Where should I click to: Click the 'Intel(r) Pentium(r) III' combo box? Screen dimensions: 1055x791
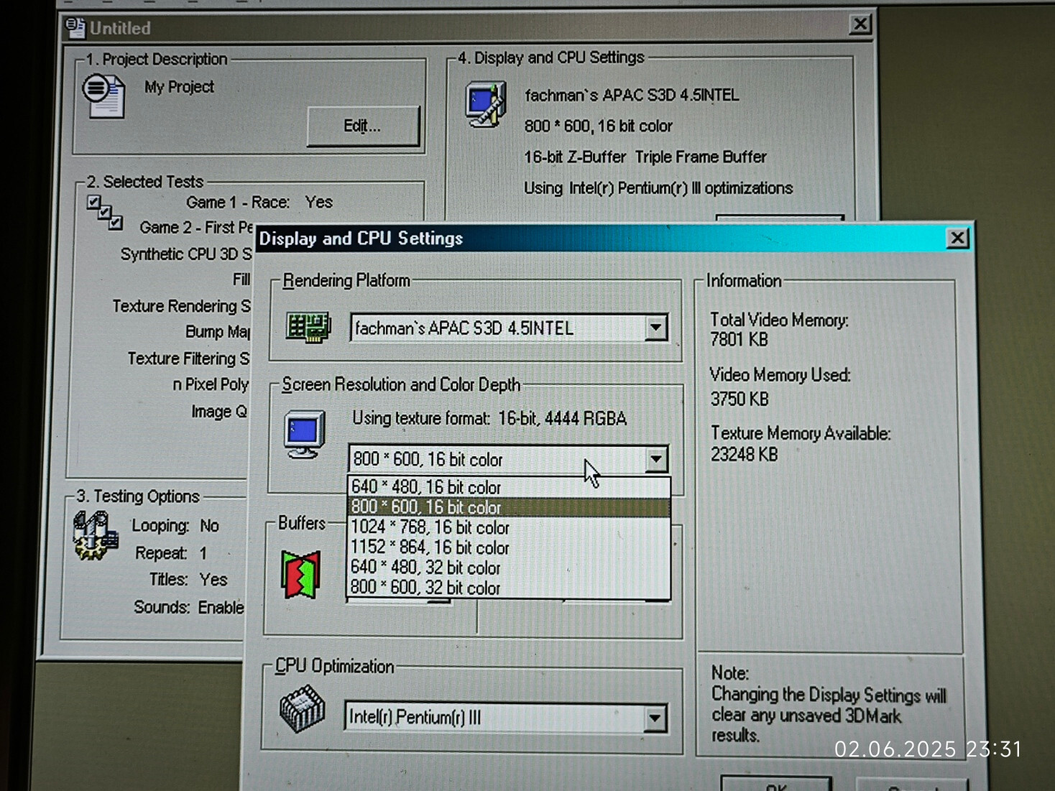click(x=505, y=718)
